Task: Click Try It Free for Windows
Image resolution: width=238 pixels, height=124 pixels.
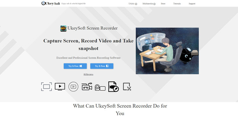Action: 75,66
